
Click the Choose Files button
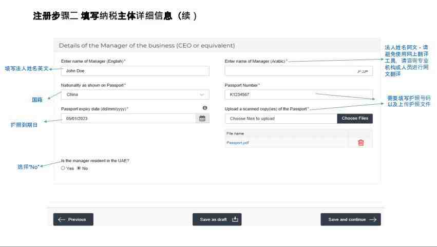355,119
